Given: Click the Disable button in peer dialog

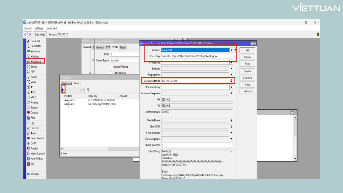Looking at the screenshot, I should [247, 71].
